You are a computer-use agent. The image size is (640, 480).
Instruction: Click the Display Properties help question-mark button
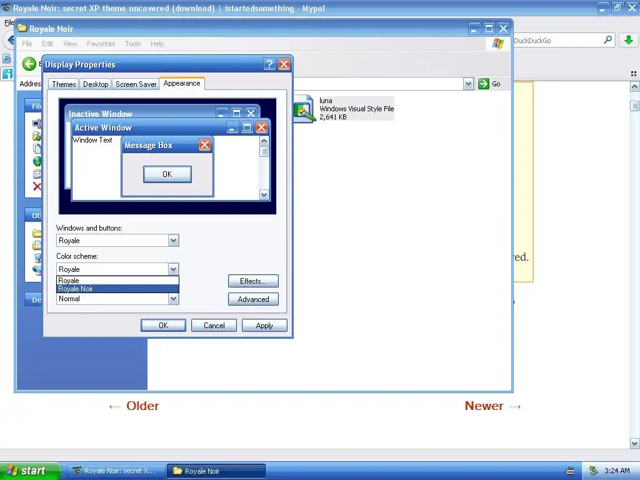[x=269, y=64]
